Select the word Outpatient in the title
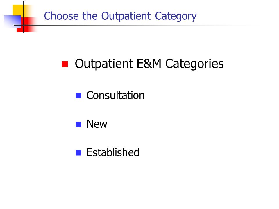This screenshot has width=279, height=209. [126, 16]
